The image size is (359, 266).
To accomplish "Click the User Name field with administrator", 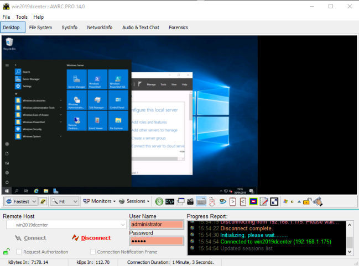I will (x=157, y=225).
